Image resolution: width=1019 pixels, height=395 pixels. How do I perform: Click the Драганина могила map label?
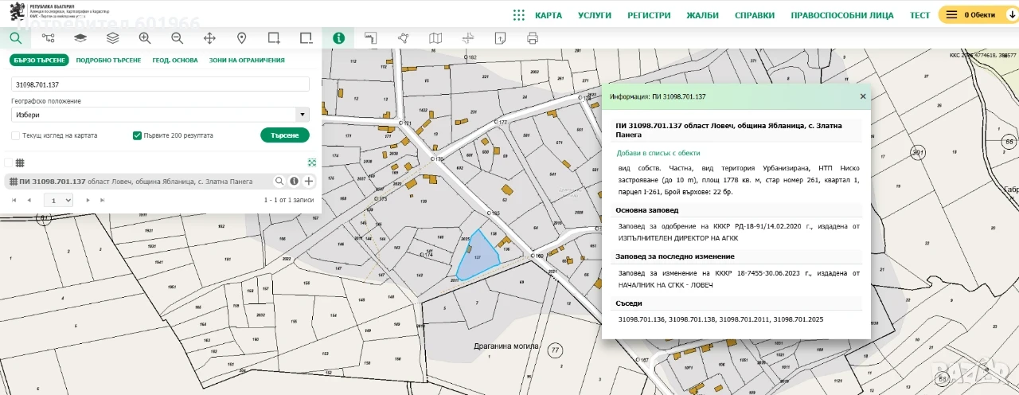point(506,346)
